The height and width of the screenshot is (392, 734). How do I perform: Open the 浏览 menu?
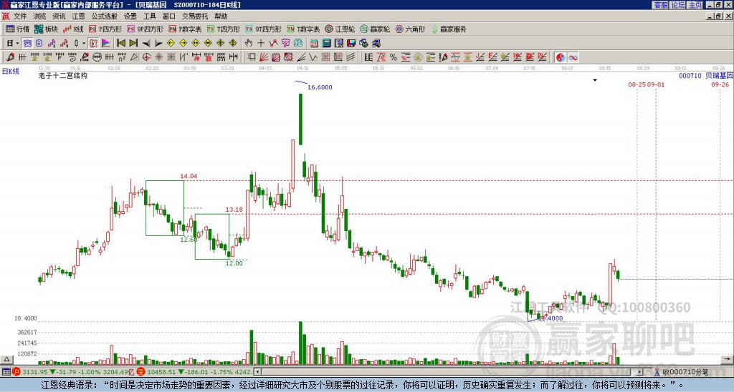click(40, 16)
